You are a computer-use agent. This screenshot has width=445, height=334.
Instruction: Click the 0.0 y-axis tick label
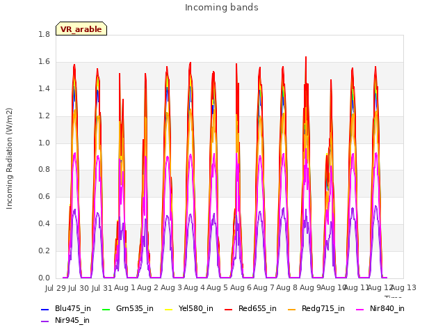point(44,278)
